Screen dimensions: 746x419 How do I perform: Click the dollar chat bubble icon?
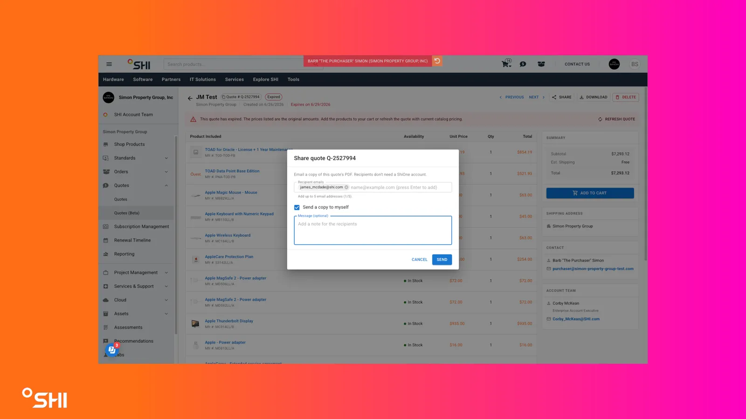pos(523,64)
